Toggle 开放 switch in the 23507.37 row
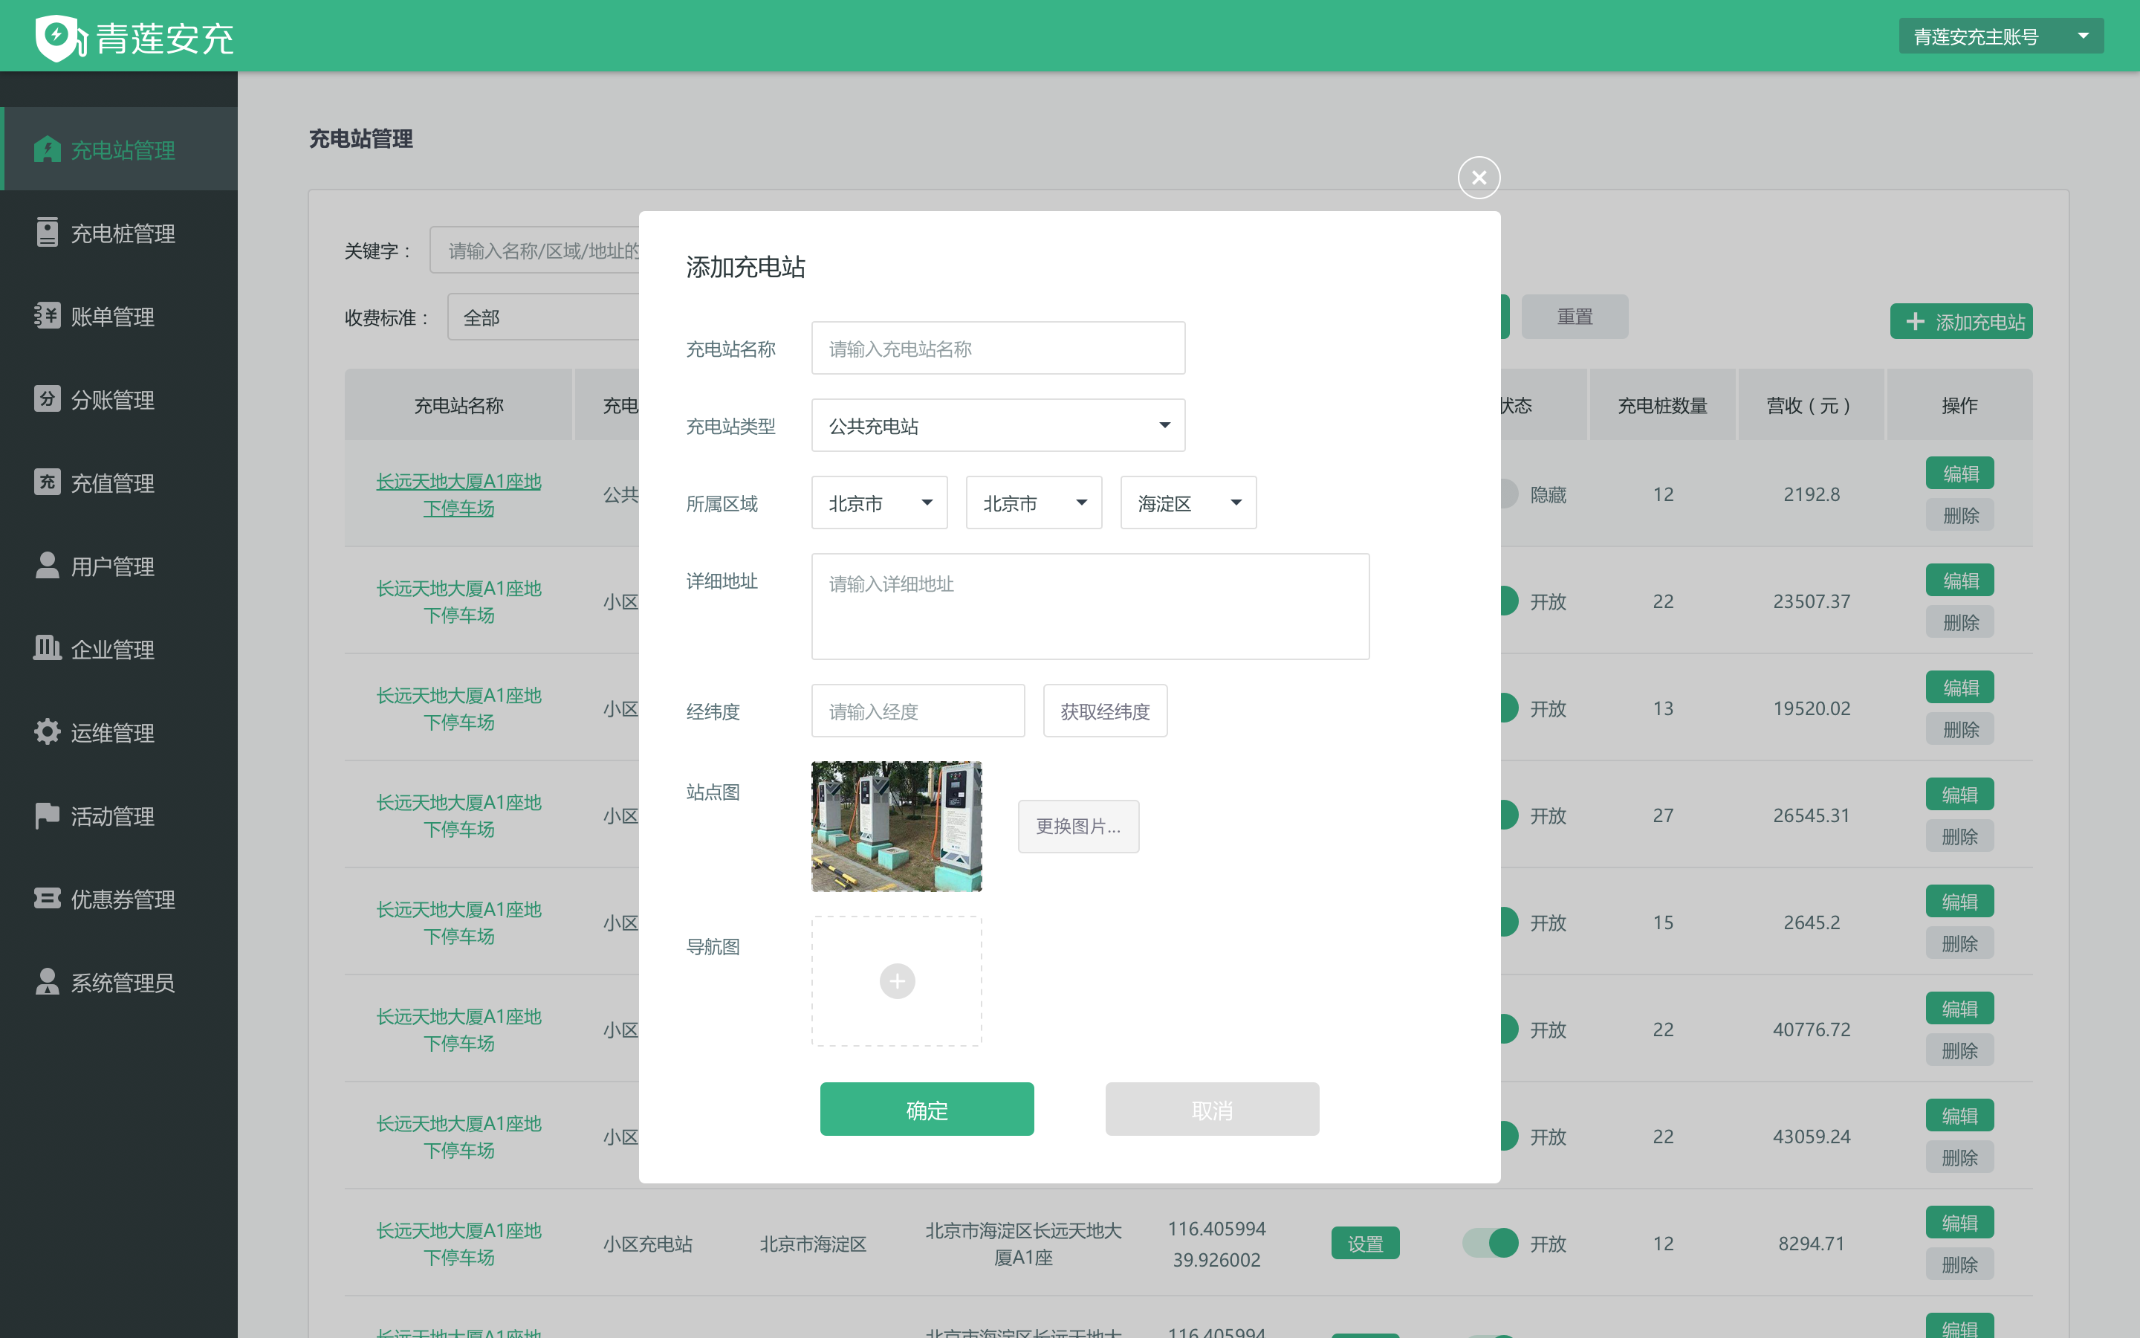The width and height of the screenshot is (2140, 1338). pyautogui.click(x=1508, y=601)
